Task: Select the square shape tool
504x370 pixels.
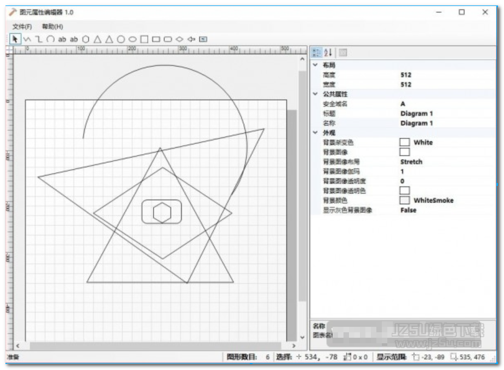Action: pos(144,39)
